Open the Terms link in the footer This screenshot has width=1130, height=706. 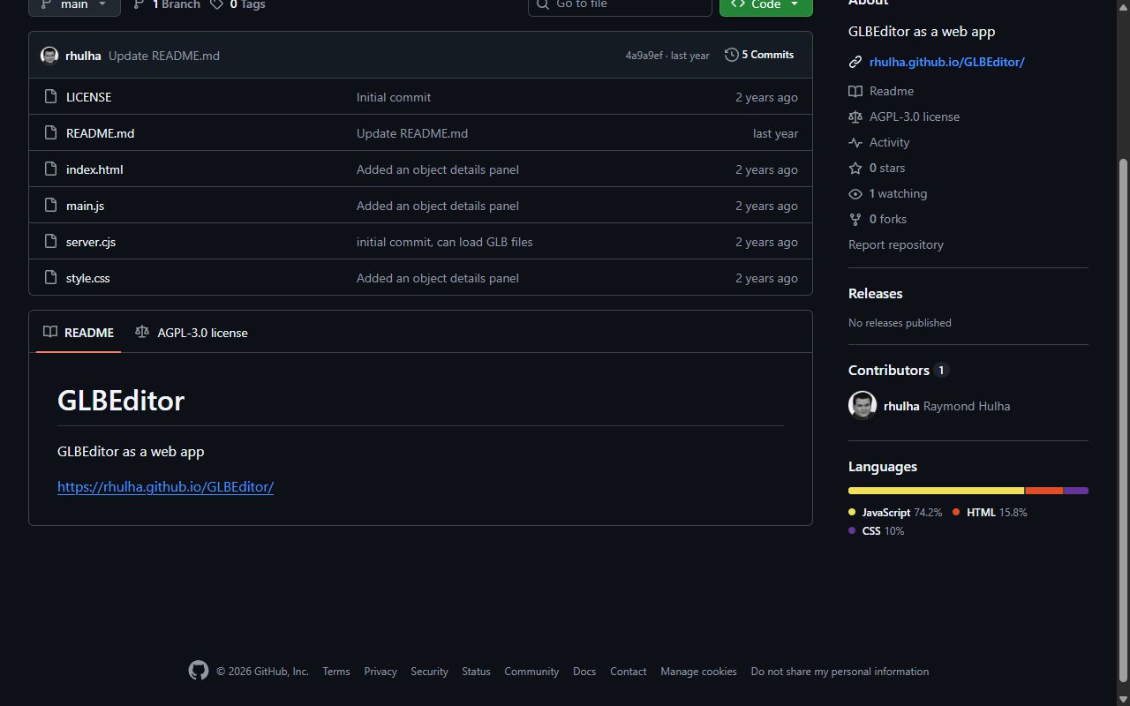coord(336,672)
